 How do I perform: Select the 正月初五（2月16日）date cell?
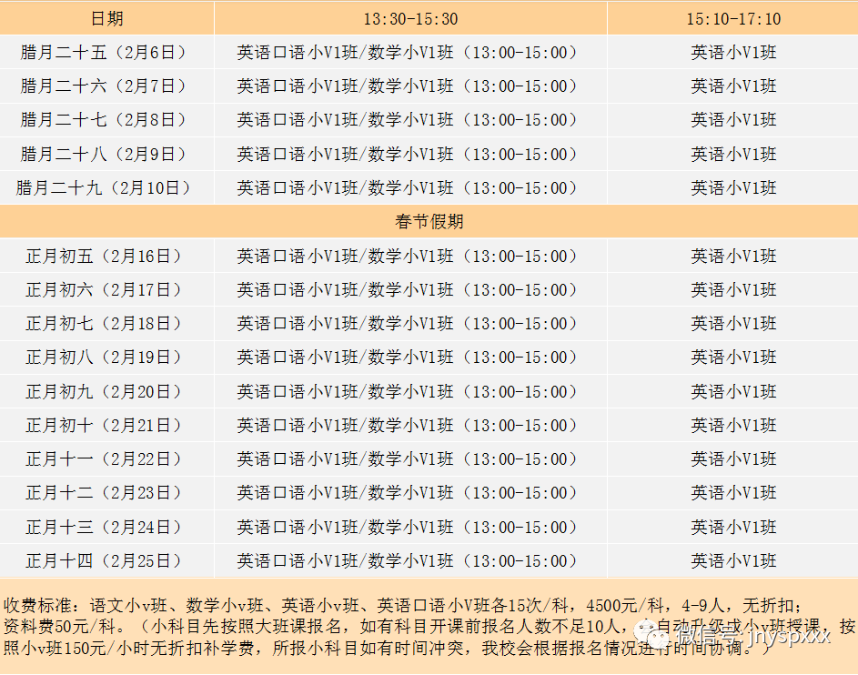coord(107,257)
